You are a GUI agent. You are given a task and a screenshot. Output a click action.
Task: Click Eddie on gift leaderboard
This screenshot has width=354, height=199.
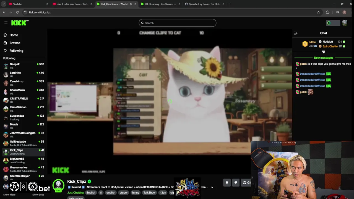coord(312,42)
